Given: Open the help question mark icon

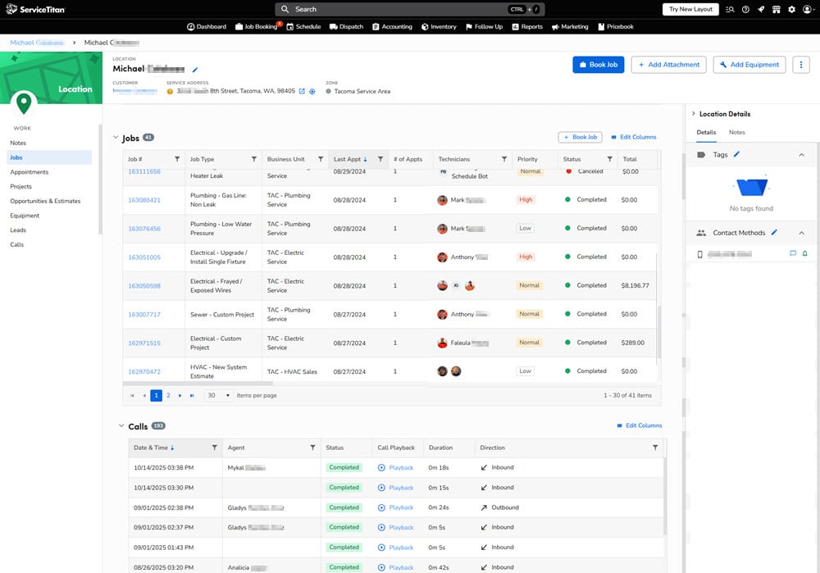Looking at the screenshot, I should pyautogui.click(x=745, y=9).
